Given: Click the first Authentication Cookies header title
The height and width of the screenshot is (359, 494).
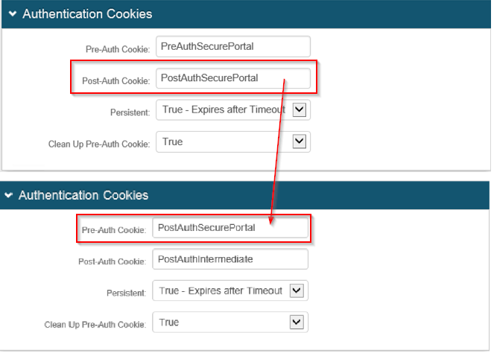Looking at the screenshot, I should point(87,14).
